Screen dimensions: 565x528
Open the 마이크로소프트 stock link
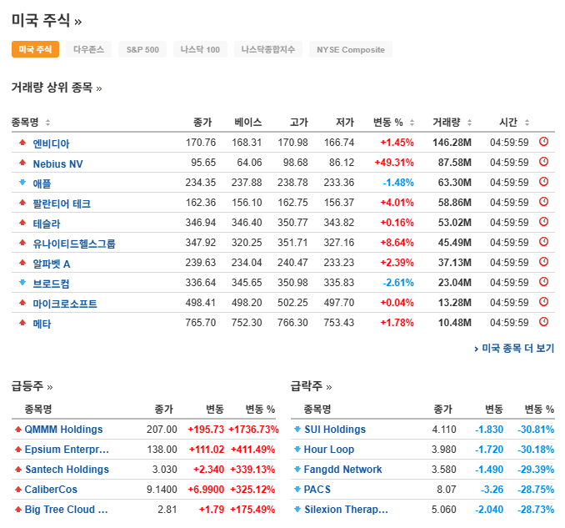[x=65, y=304]
